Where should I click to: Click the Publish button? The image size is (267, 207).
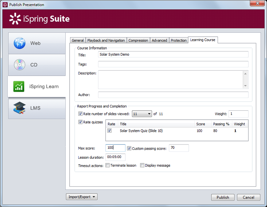[223, 197]
